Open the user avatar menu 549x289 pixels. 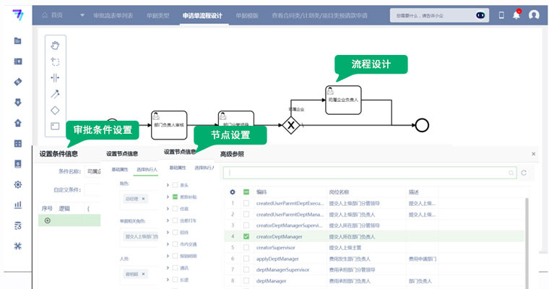pos(534,14)
